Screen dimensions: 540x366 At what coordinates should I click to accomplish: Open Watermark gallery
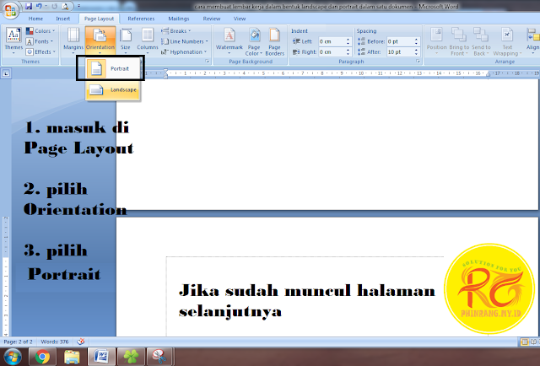(x=229, y=41)
